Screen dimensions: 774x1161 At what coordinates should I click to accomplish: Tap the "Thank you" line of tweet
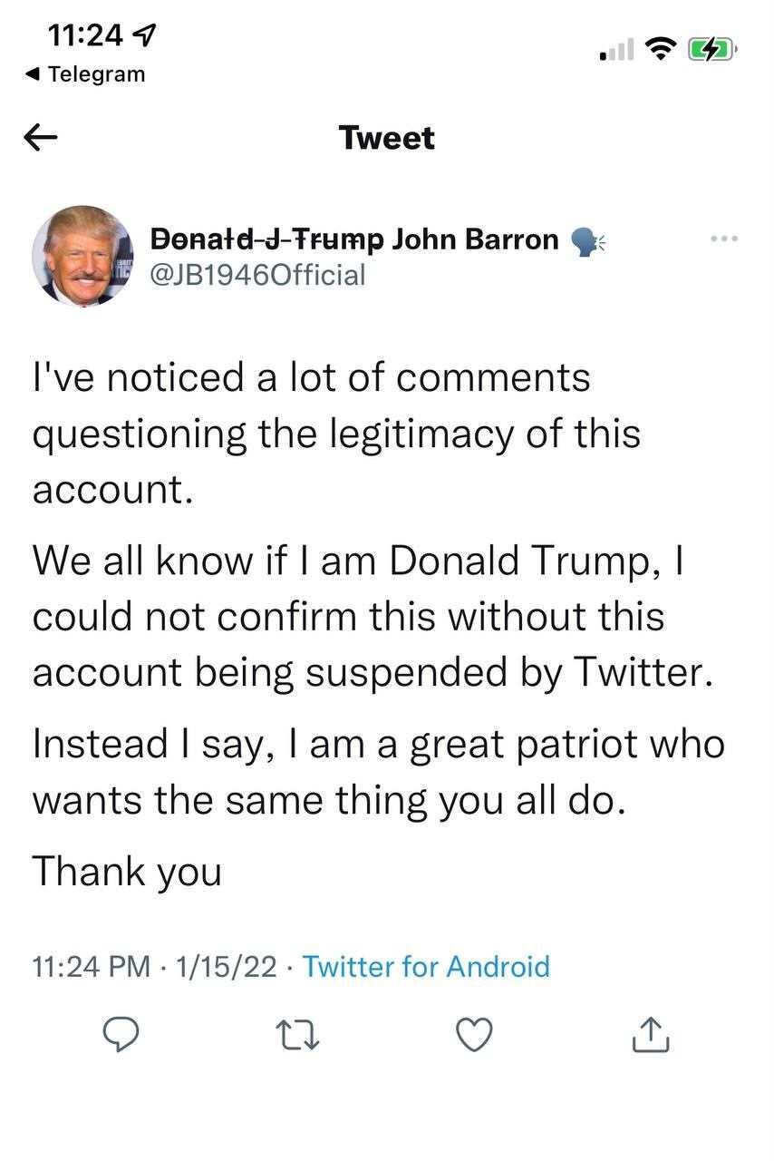click(127, 871)
